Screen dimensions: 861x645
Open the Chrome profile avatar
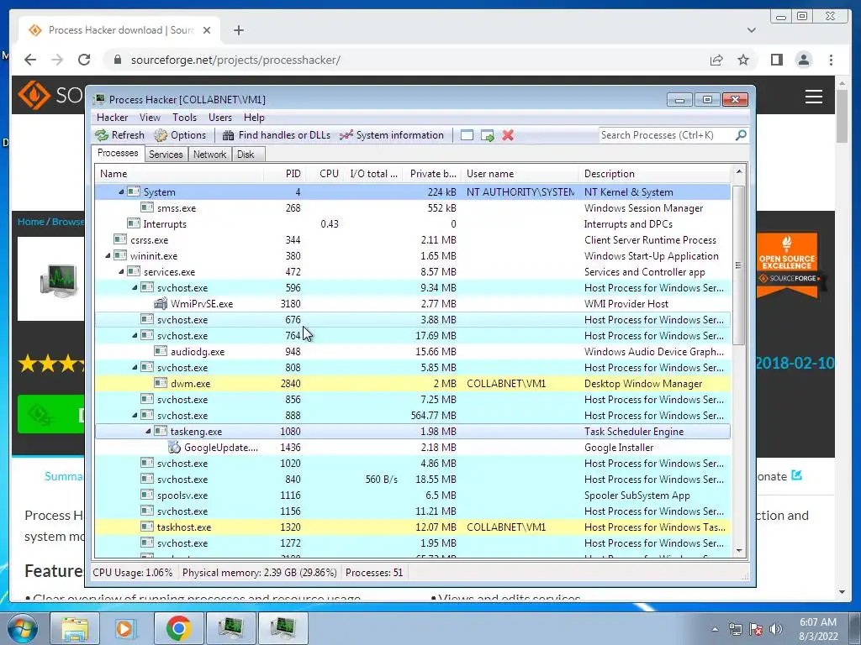(x=803, y=60)
